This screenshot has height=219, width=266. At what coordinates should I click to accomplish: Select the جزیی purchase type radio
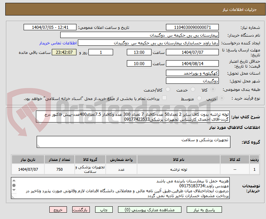222,98
